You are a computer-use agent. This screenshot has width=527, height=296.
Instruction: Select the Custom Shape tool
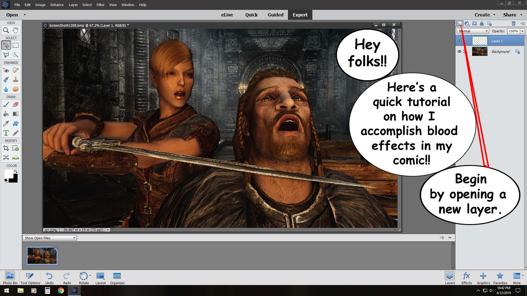16,124
